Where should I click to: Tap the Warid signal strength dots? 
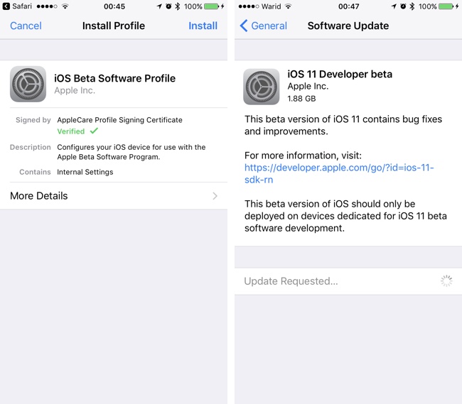pyautogui.click(x=249, y=6)
